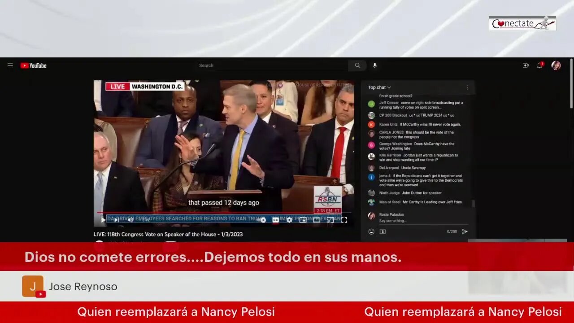Cast video to TV
This screenshot has height=323, width=574.
pyautogui.click(x=330, y=220)
